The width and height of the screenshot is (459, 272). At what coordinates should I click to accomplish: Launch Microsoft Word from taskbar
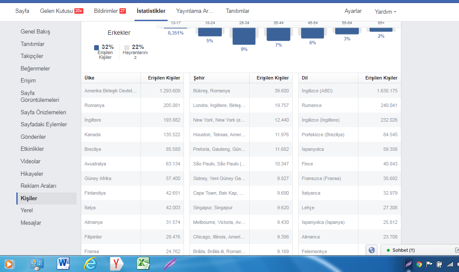click(x=63, y=263)
